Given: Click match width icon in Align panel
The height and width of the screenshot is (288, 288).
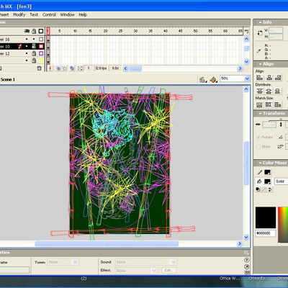Looking at the screenshot, I should [x=259, y=104].
